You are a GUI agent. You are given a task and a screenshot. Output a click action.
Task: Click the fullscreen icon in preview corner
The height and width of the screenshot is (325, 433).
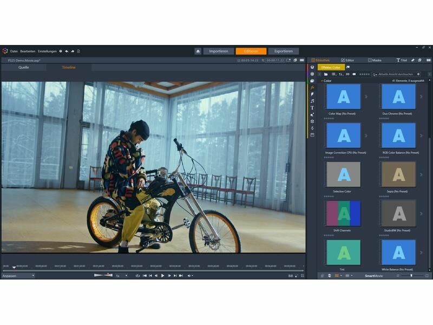pyautogui.click(x=303, y=276)
